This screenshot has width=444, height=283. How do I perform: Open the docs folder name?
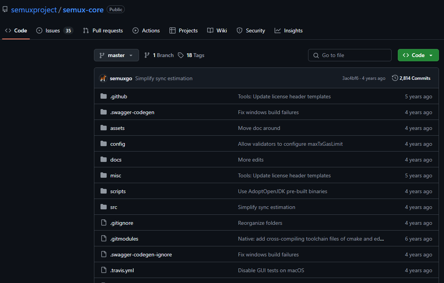pos(116,160)
